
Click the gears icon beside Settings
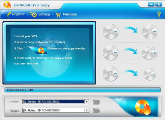pos(33,14)
